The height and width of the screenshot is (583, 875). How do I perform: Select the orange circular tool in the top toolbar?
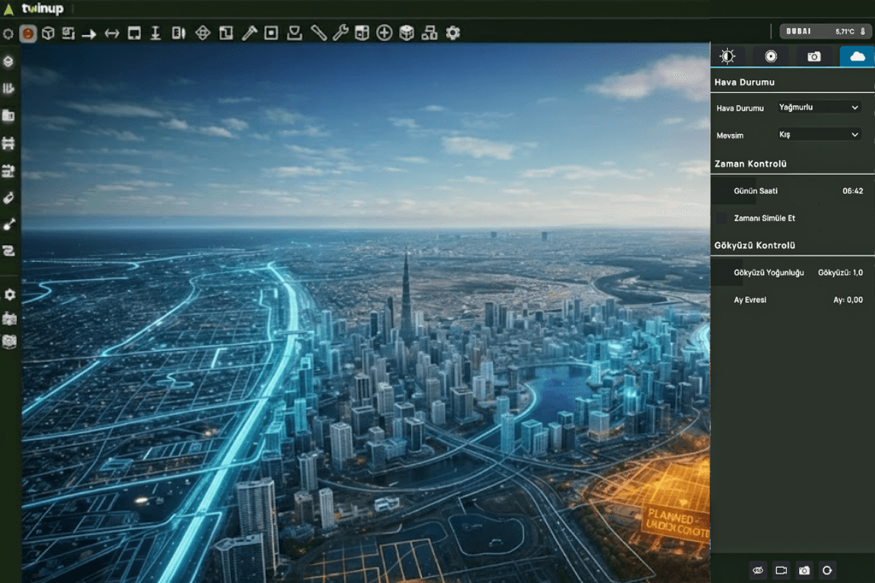[28, 33]
